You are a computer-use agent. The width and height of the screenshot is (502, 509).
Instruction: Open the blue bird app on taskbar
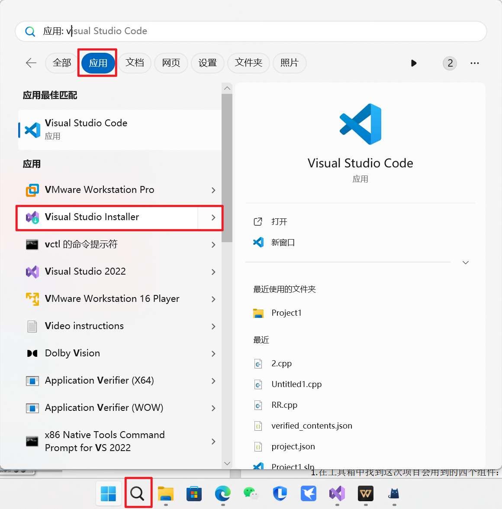[x=309, y=494]
